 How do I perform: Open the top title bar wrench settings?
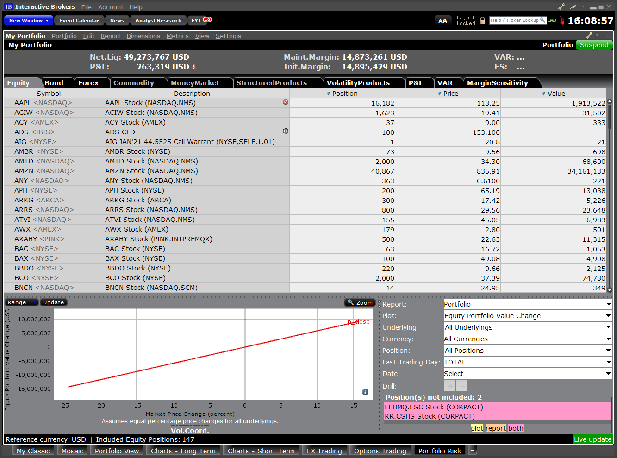tap(561, 6)
